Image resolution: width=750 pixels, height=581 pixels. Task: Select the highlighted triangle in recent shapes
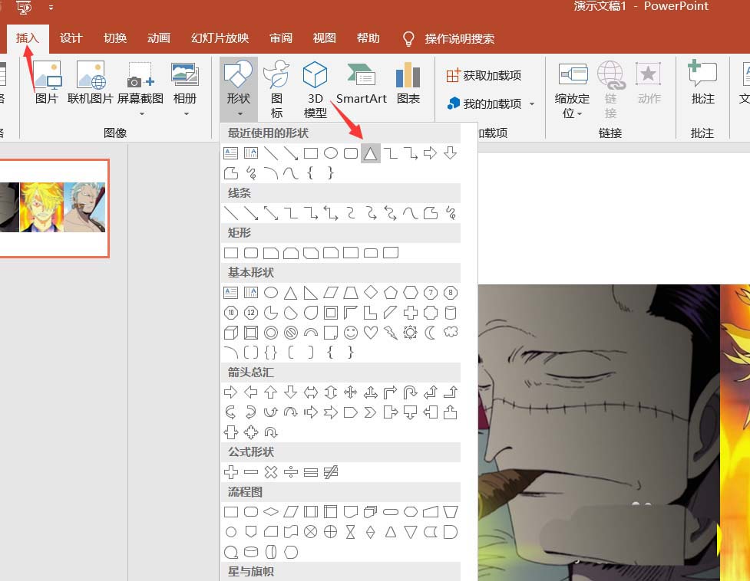tap(370, 153)
